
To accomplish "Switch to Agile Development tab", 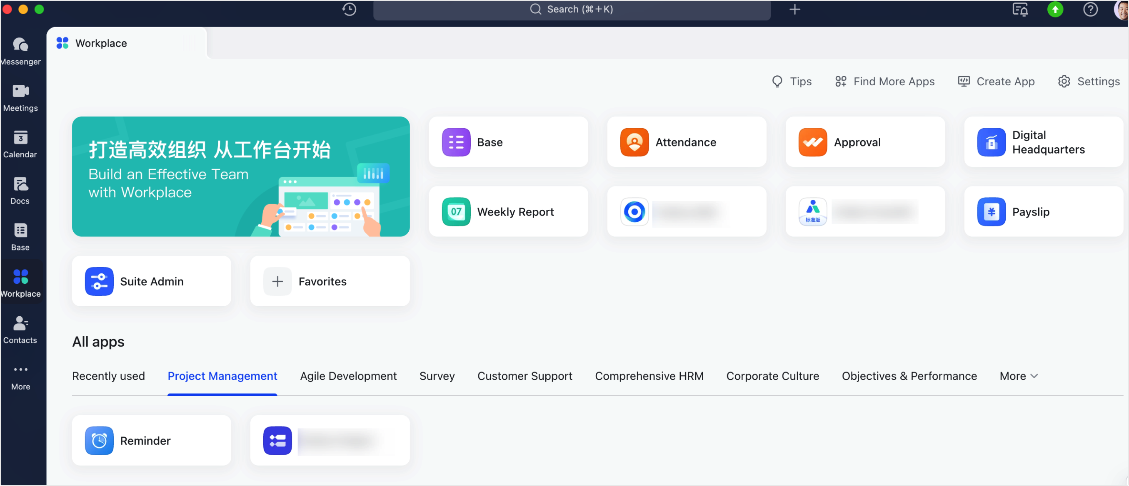I will click(x=348, y=376).
